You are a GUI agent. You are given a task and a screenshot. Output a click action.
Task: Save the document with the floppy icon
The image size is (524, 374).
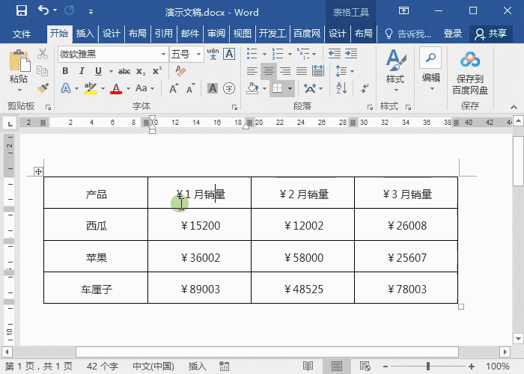point(22,11)
